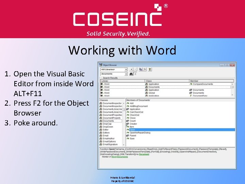Select the Close member
Viewport: 245px width, 184px height.
pos(132,118)
